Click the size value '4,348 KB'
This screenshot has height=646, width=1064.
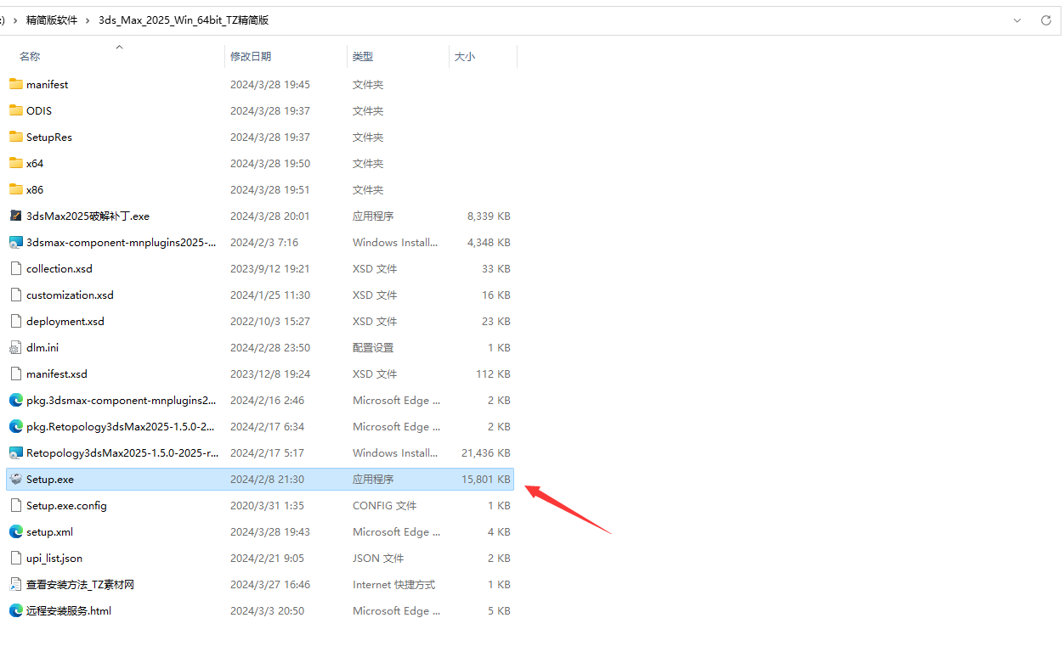[489, 242]
